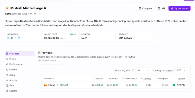Click the 524K context value
195x98 pixels.
pyautogui.click(x=84, y=38)
